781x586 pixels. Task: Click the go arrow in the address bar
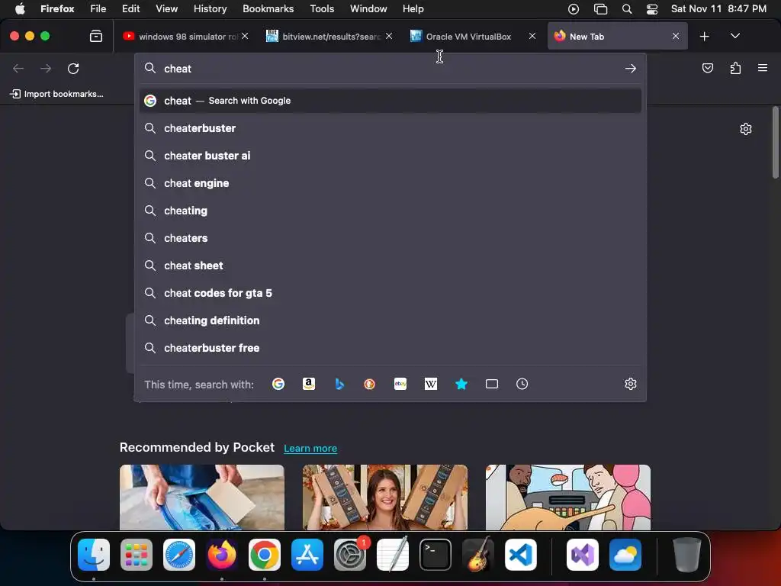pos(631,68)
